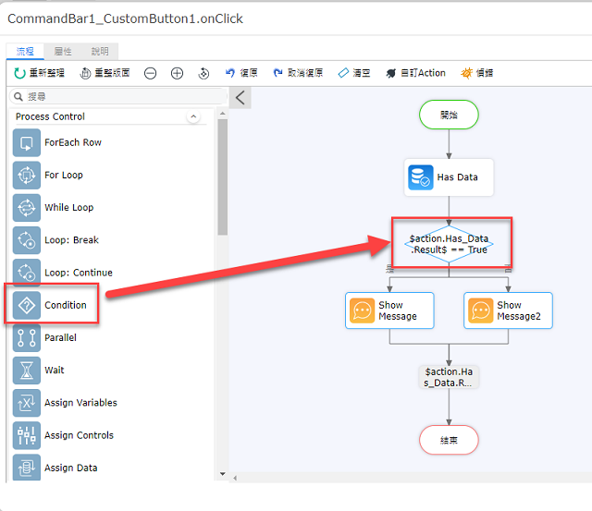Collapse the action sidebar with left chevron
This screenshot has height=511, width=592.
(x=240, y=98)
